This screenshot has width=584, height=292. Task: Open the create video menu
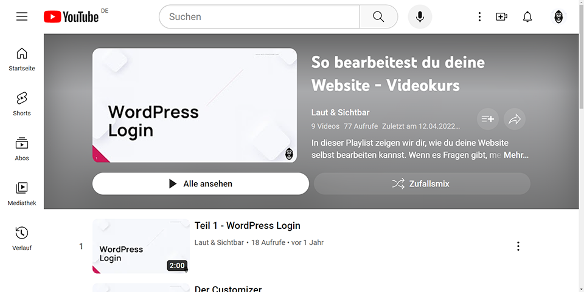502,17
